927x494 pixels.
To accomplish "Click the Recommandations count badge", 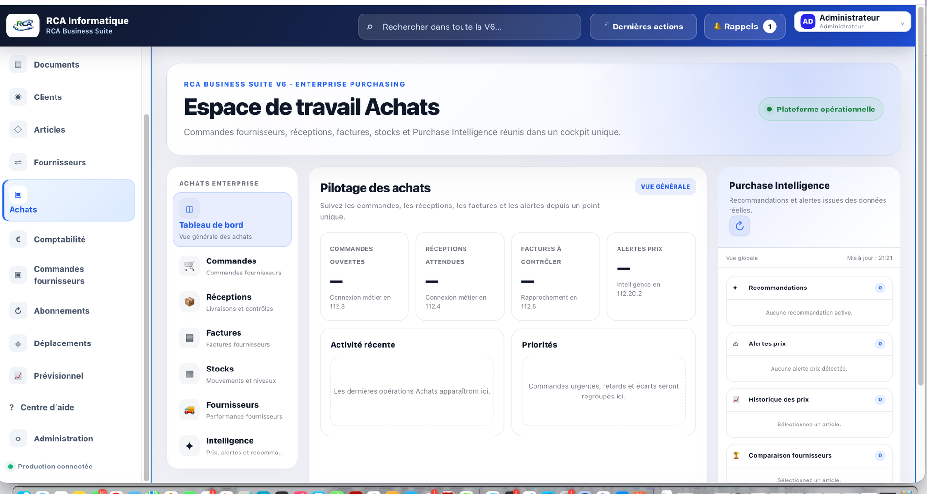I will [880, 288].
